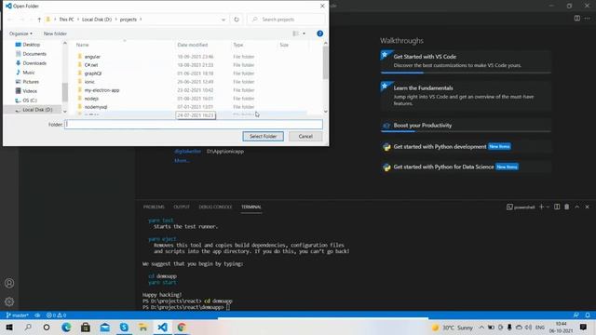This screenshot has width=596, height=335.
Task: Sort by Size column header
Action: [284, 45]
